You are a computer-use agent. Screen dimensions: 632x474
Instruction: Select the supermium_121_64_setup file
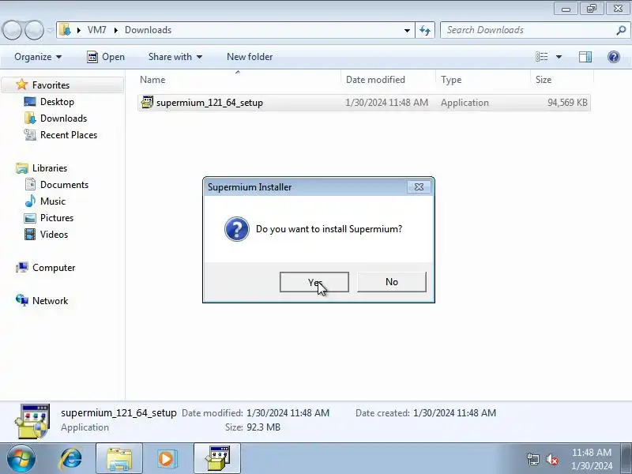coord(364,103)
